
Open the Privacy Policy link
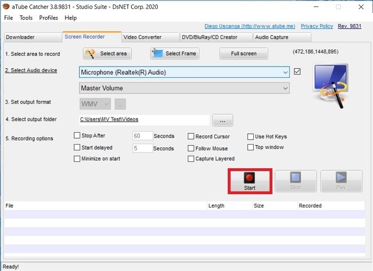pos(317,26)
